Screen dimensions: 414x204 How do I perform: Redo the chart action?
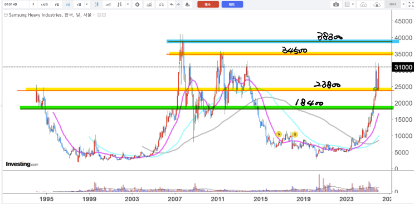(x=178, y=4)
